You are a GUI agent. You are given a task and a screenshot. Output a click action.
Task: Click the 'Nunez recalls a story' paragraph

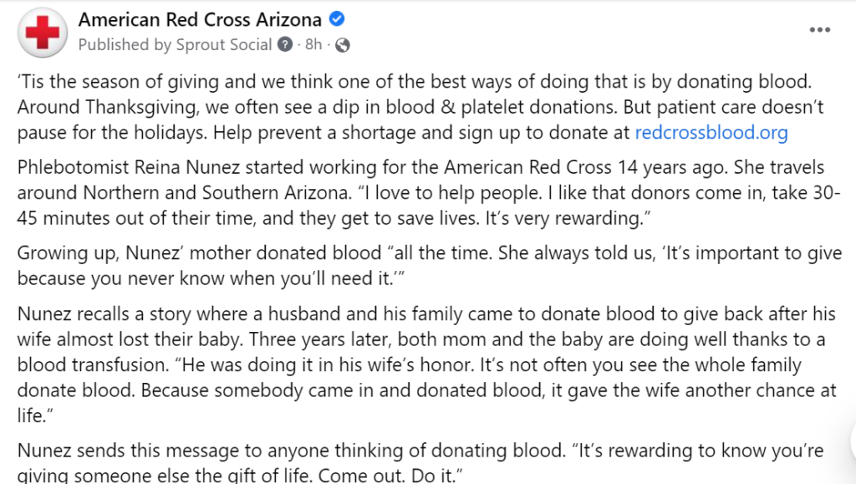coord(426,364)
